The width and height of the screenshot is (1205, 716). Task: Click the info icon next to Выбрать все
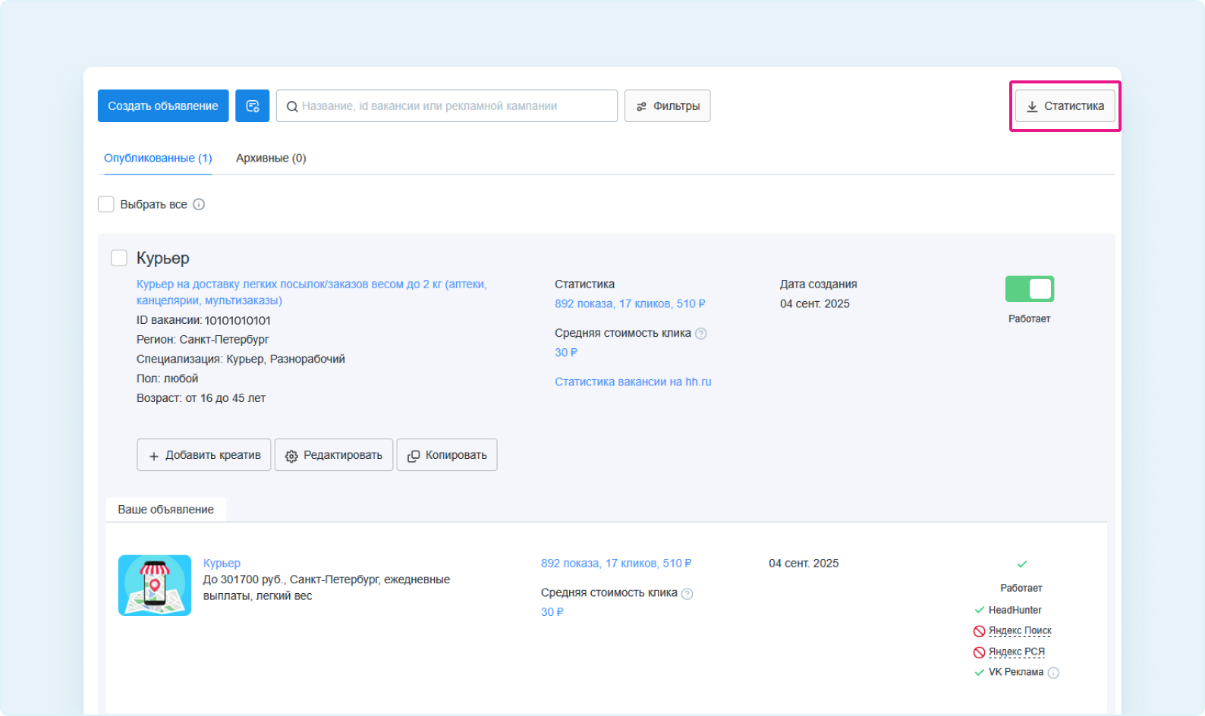point(199,205)
